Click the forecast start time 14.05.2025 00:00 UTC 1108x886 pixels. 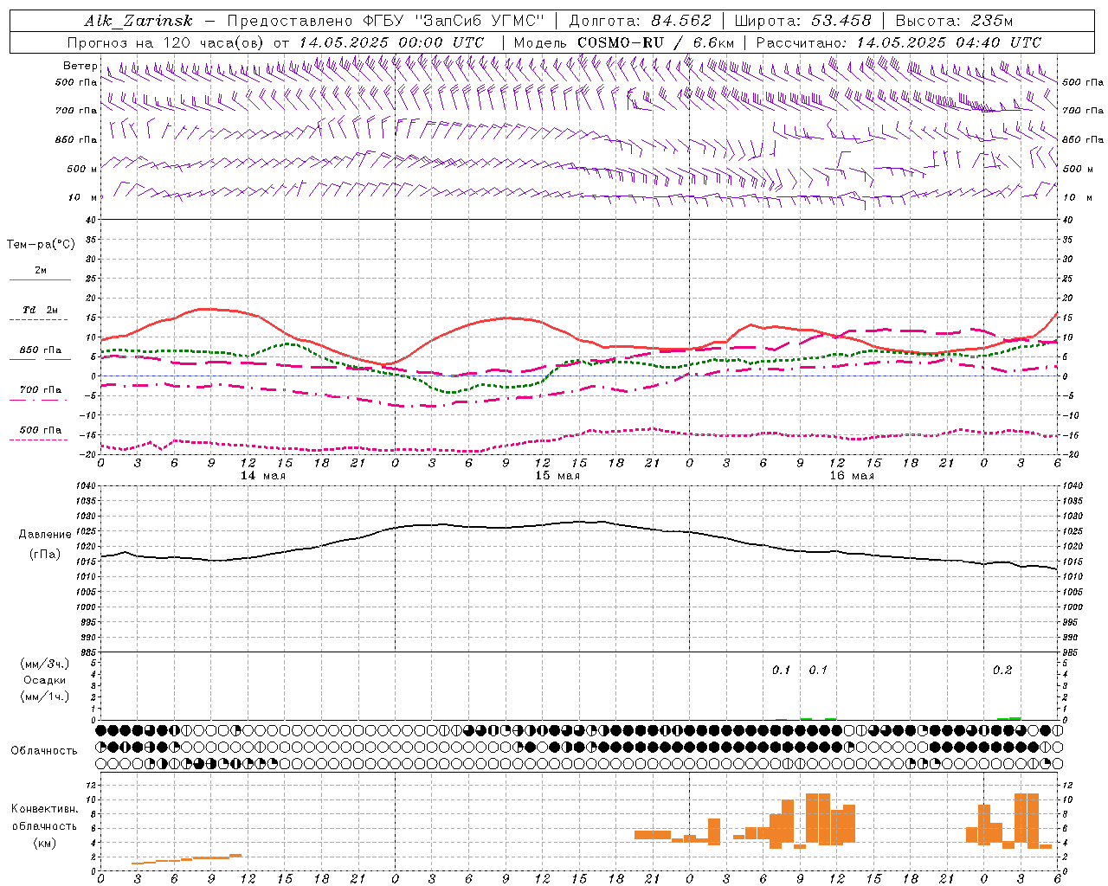click(x=391, y=42)
